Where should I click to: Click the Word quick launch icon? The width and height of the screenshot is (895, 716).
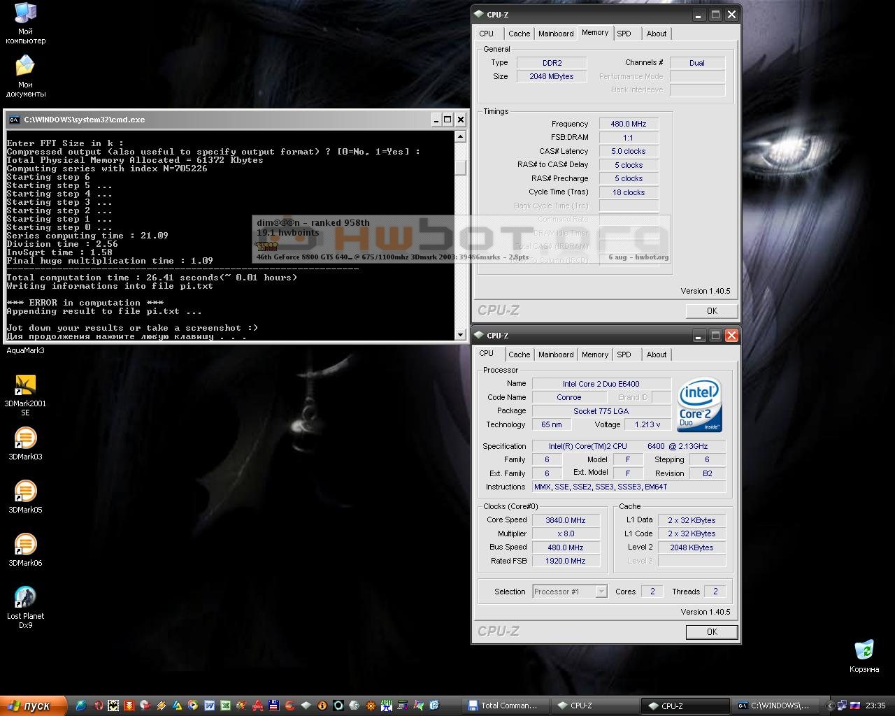(209, 706)
